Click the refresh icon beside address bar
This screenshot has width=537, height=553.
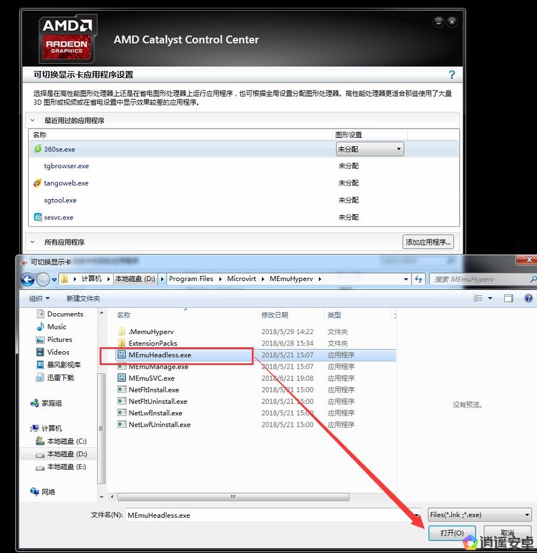(x=418, y=279)
